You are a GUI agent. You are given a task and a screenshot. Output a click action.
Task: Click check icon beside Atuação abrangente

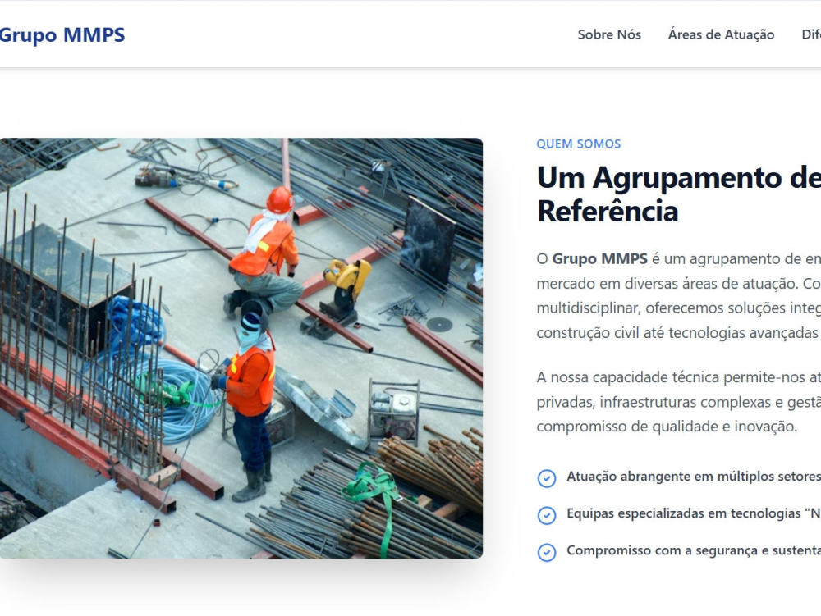(x=547, y=478)
